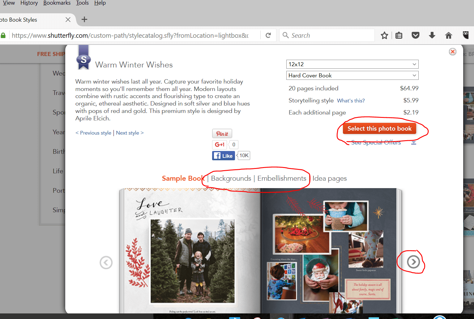Screen dimensions: 474x319
Task: Open the Help menu
Action: pyautogui.click(x=100, y=3)
